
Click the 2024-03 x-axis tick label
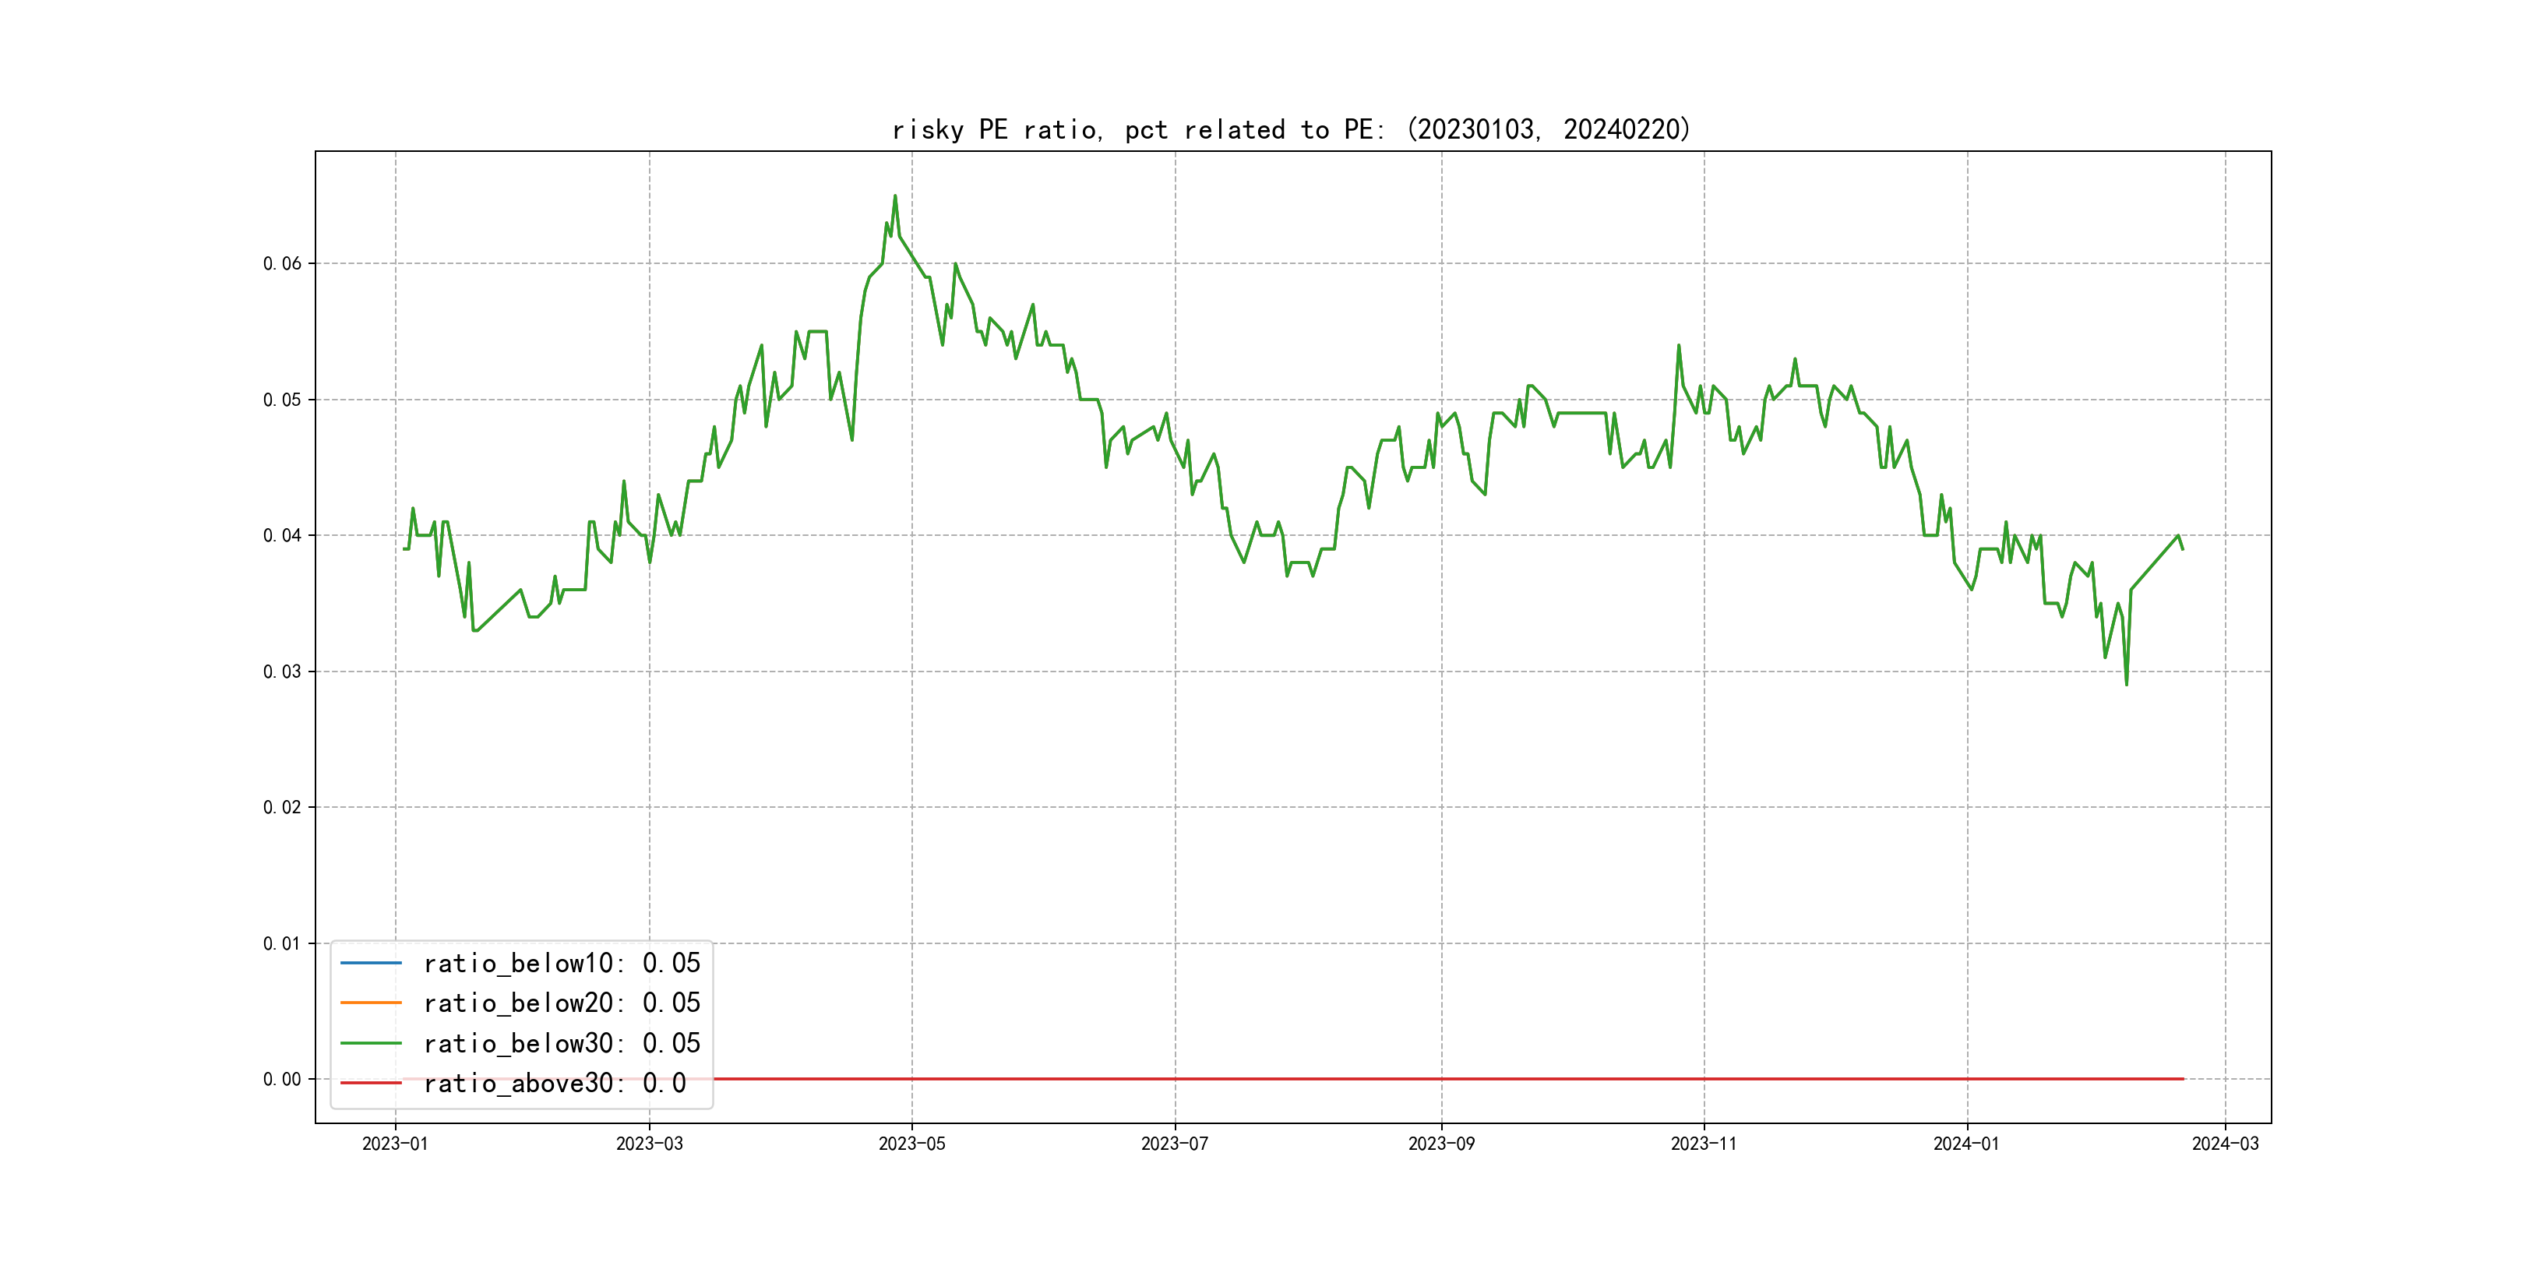2224,1144
